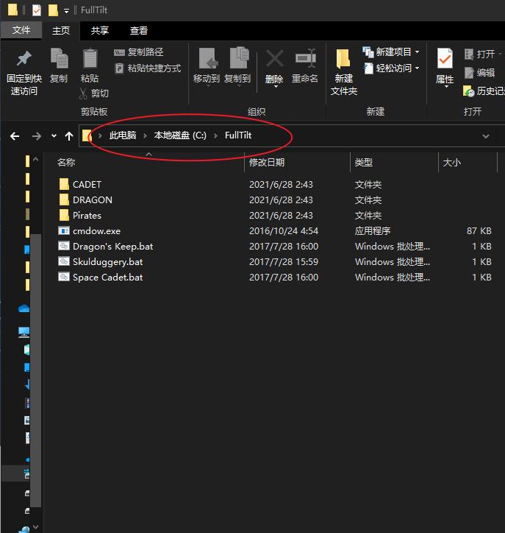Select the Pirates folder
Image resolution: width=505 pixels, height=533 pixels.
click(x=80, y=216)
